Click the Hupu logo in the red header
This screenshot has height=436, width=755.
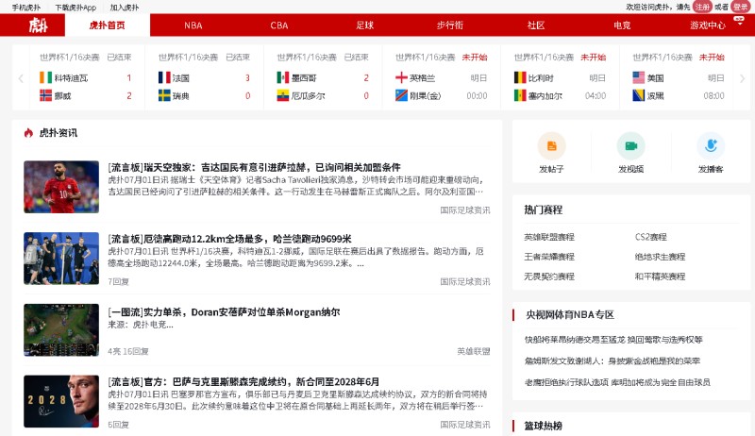coord(38,25)
